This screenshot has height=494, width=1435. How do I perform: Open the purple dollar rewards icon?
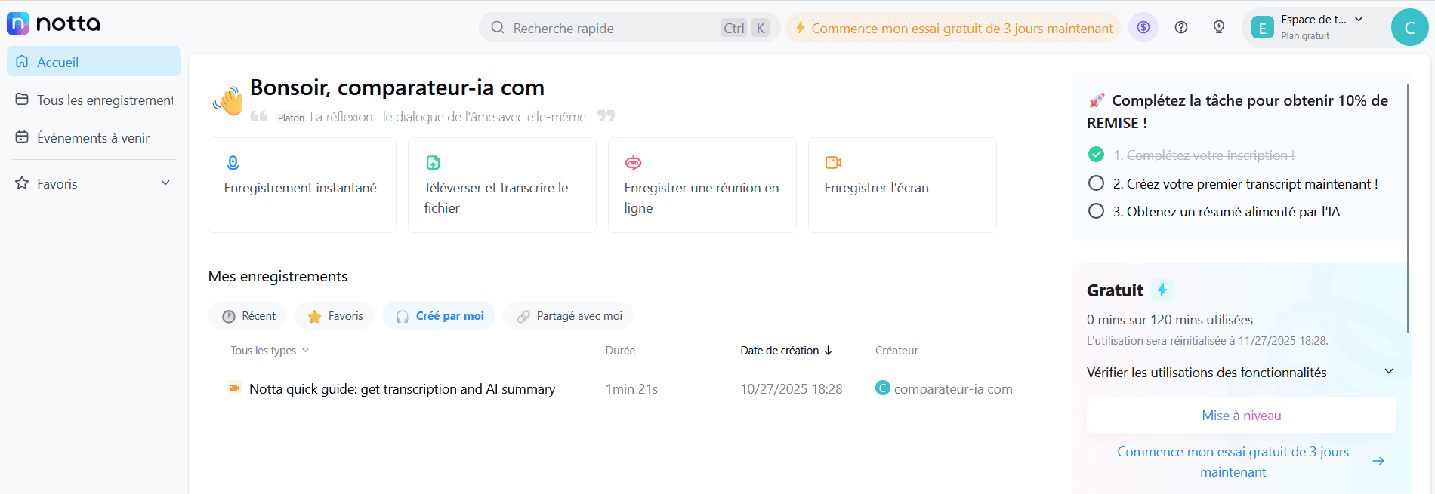(1143, 28)
